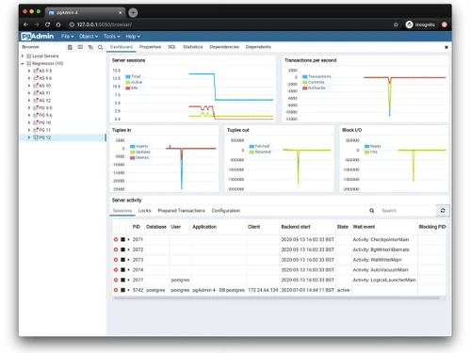This screenshot has height=353, width=471.
Task: Click the search magnifier icon in server activity
Action: pos(372,211)
